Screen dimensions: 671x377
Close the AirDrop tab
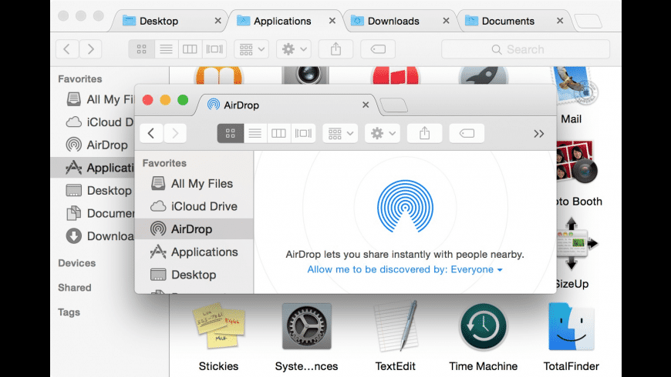coord(366,105)
